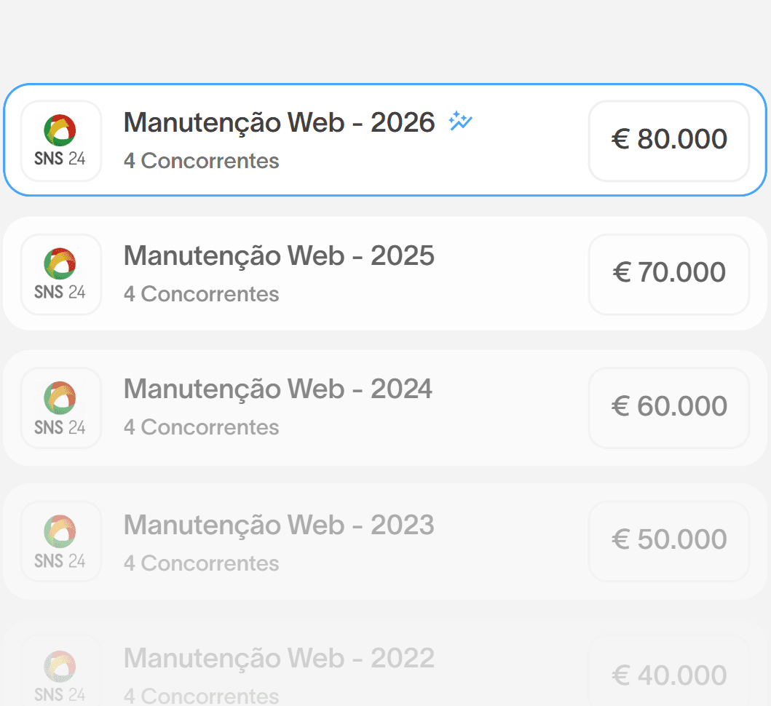This screenshot has width=771, height=706.
Task: Select the € 50.000 price badge
Action: (x=669, y=542)
